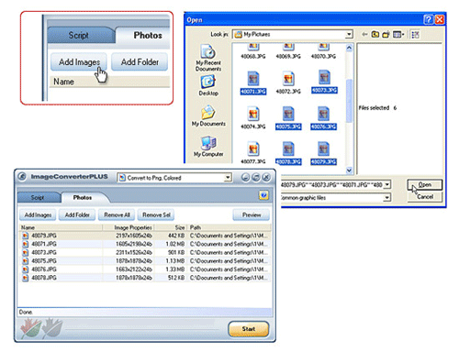The width and height of the screenshot is (459, 352).
Task: Click Add Images in the enlarged inset
Action: (x=79, y=62)
